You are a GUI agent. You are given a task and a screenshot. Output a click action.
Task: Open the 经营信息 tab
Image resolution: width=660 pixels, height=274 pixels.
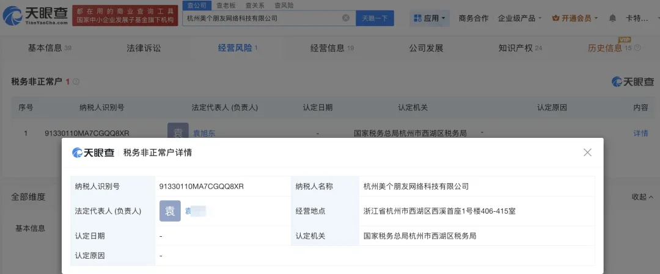tap(332, 48)
